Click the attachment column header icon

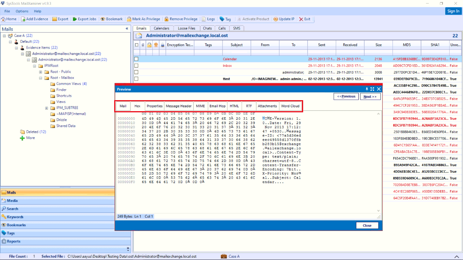pyautogui.click(x=143, y=45)
